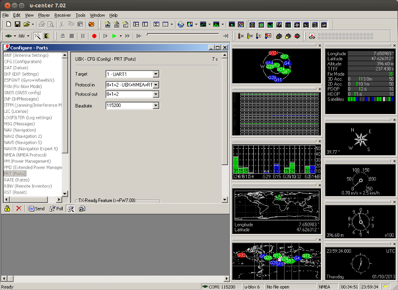This screenshot has height=290, width=398.
Task: Click the Open folder icon
Action: click(x=26, y=24)
